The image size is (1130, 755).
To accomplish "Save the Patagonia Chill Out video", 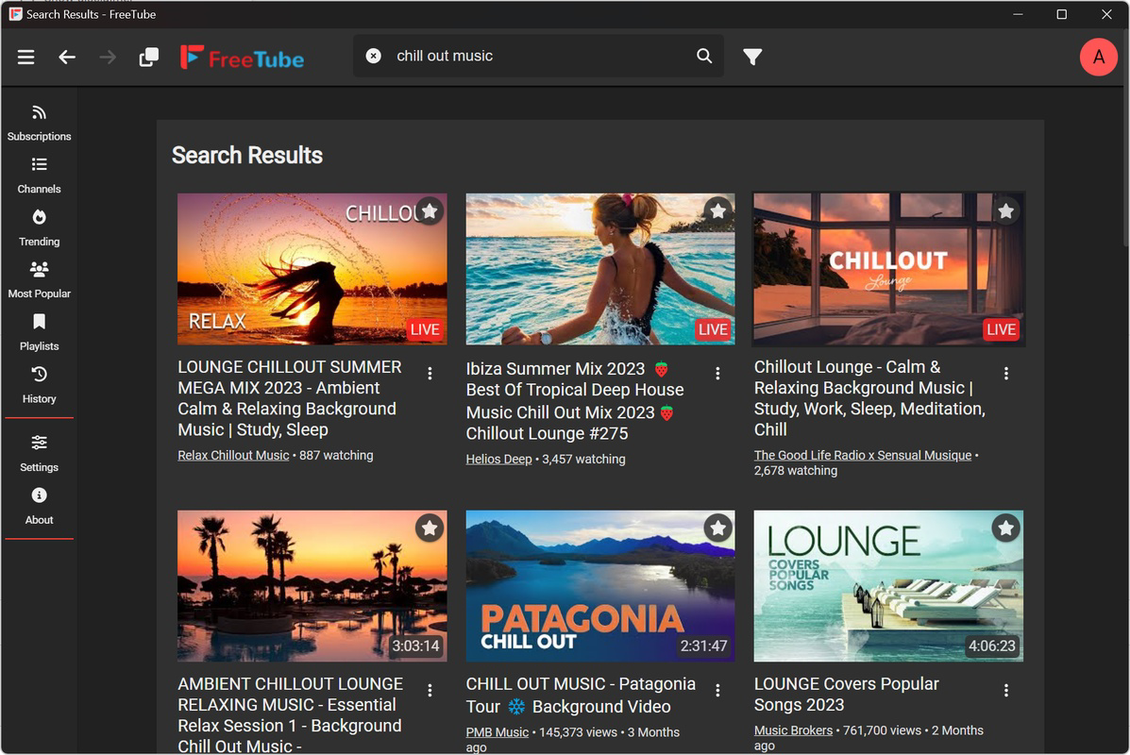I will (717, 528).
